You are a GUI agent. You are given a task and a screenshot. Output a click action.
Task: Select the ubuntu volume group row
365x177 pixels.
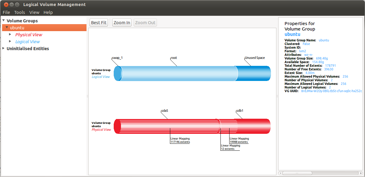(44, 28)
